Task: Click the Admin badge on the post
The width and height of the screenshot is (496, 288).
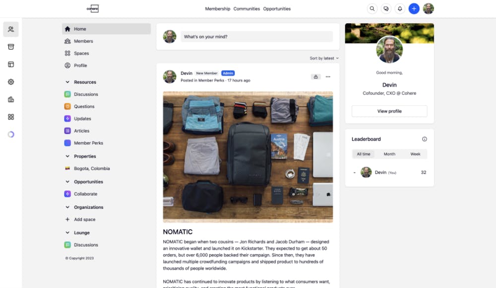Action: (x=228, y=73)
